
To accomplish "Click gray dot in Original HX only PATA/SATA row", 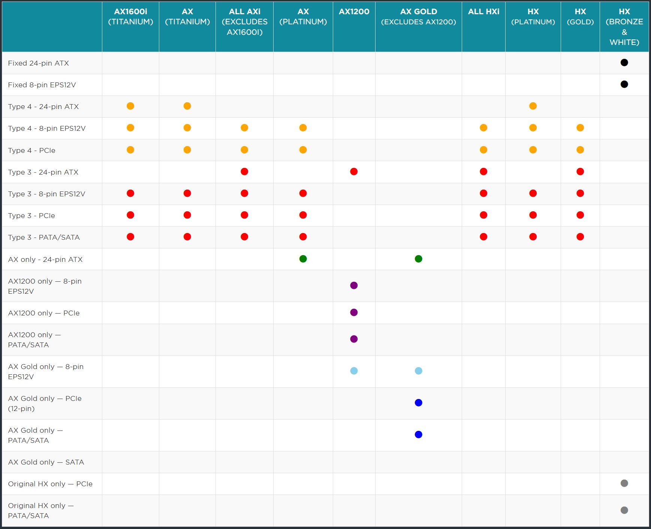I will [624, 510].
